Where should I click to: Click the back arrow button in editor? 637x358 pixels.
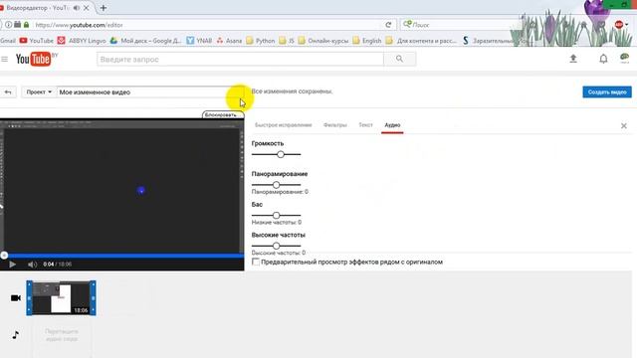[8, 92]
